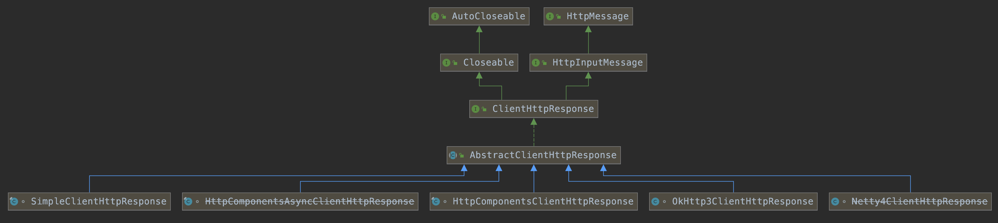Click the public visibility lock icon on HttpInputMessage
Viewport: 998px width, 223px height.
pos(544,63)
